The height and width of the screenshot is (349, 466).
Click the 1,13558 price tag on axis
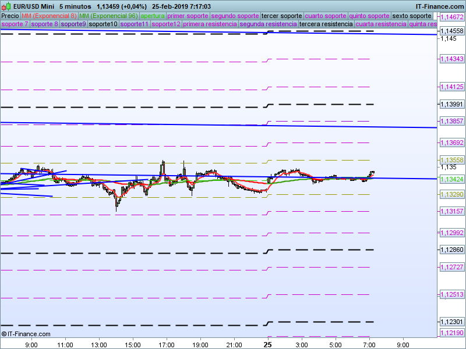point(451,160)
